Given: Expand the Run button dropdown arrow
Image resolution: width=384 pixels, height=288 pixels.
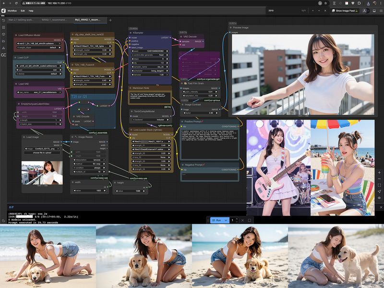Looking at the screenshot, I should [226, 220].
